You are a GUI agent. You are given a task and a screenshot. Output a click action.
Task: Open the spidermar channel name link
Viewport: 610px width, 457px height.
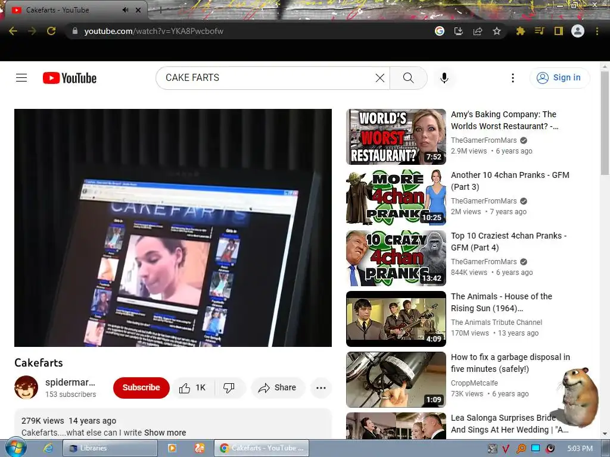click(70, 382)
